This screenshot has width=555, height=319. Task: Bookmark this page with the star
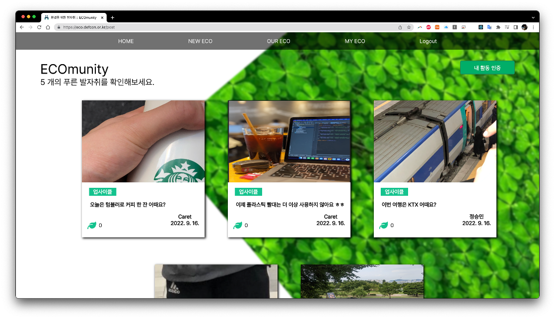[x=409, y=27]
